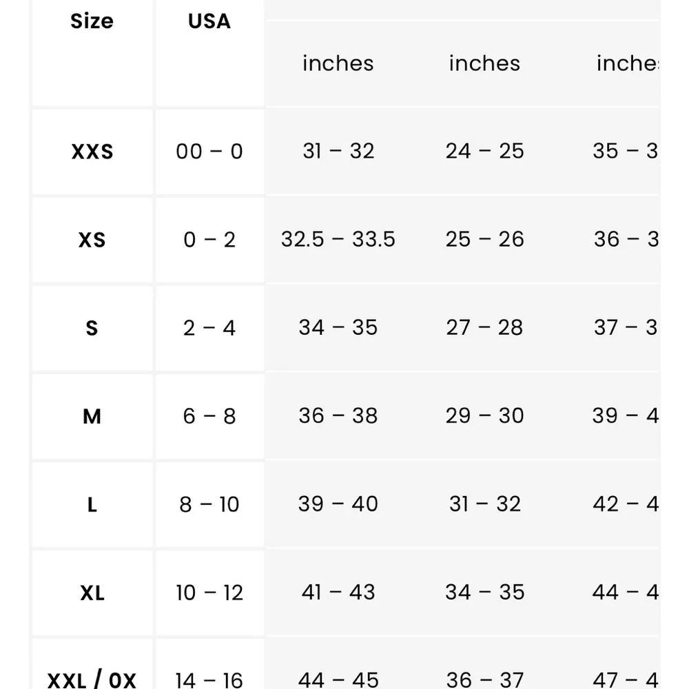
Task: Select the 34 – 35 cell in XL row
Action: pyautogui.click(x=484, y=593)
